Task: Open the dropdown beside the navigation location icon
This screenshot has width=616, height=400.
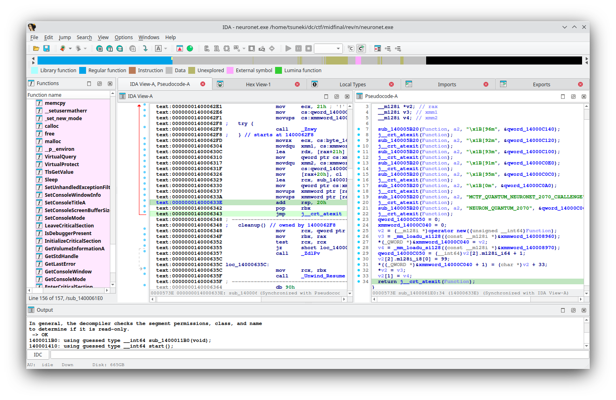Action: [x=69, y=48]
